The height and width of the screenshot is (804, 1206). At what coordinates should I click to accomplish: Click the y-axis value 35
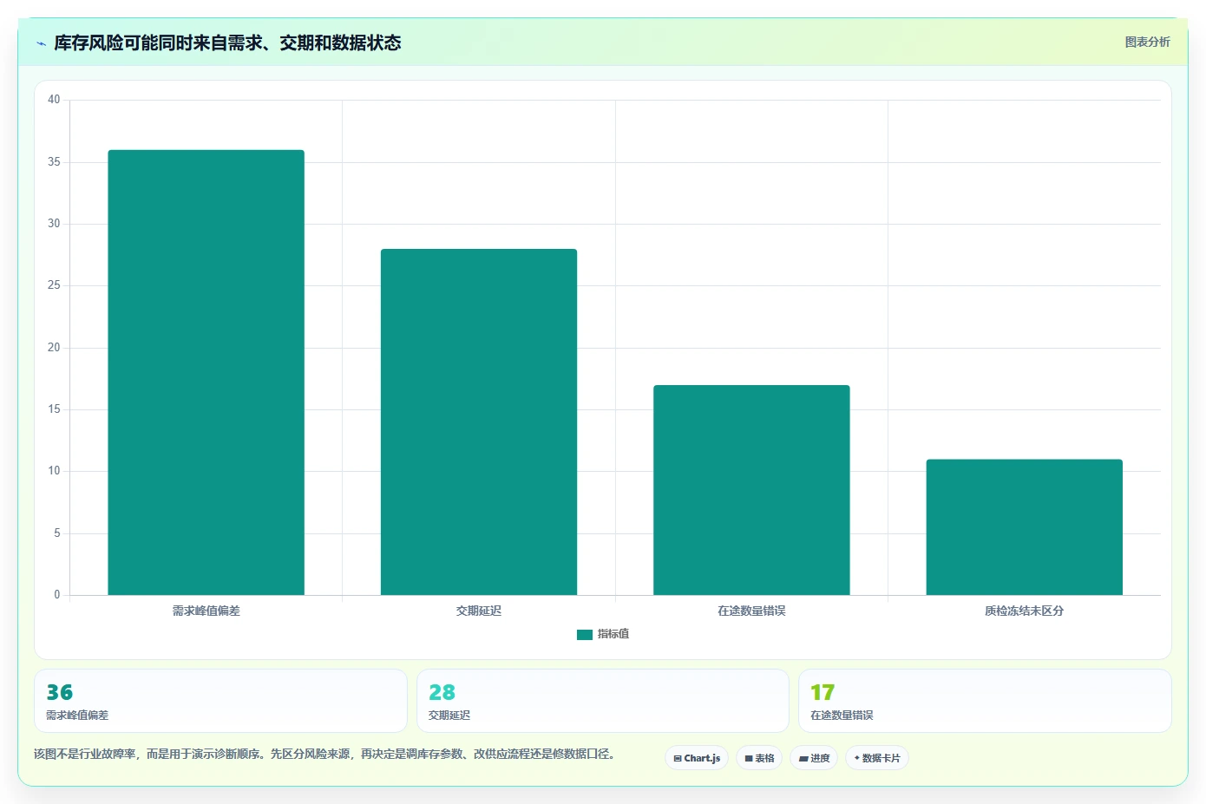tap(54, 162)
